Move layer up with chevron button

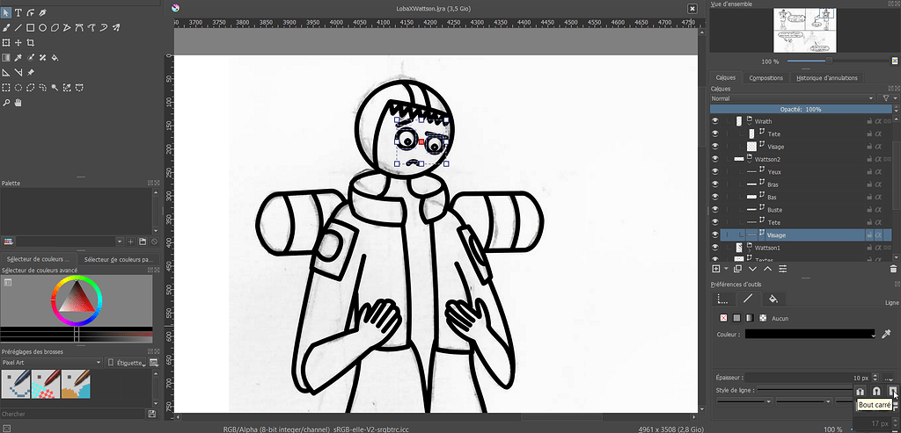pyautogui.click(x=767, y=269)
